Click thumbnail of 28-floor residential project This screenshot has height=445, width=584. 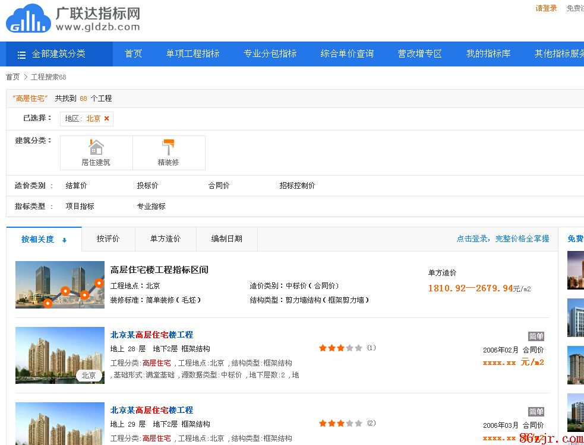[x=59, y=355]
